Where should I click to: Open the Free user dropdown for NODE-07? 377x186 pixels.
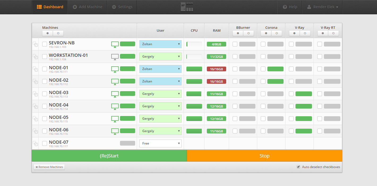pos(160,143)
